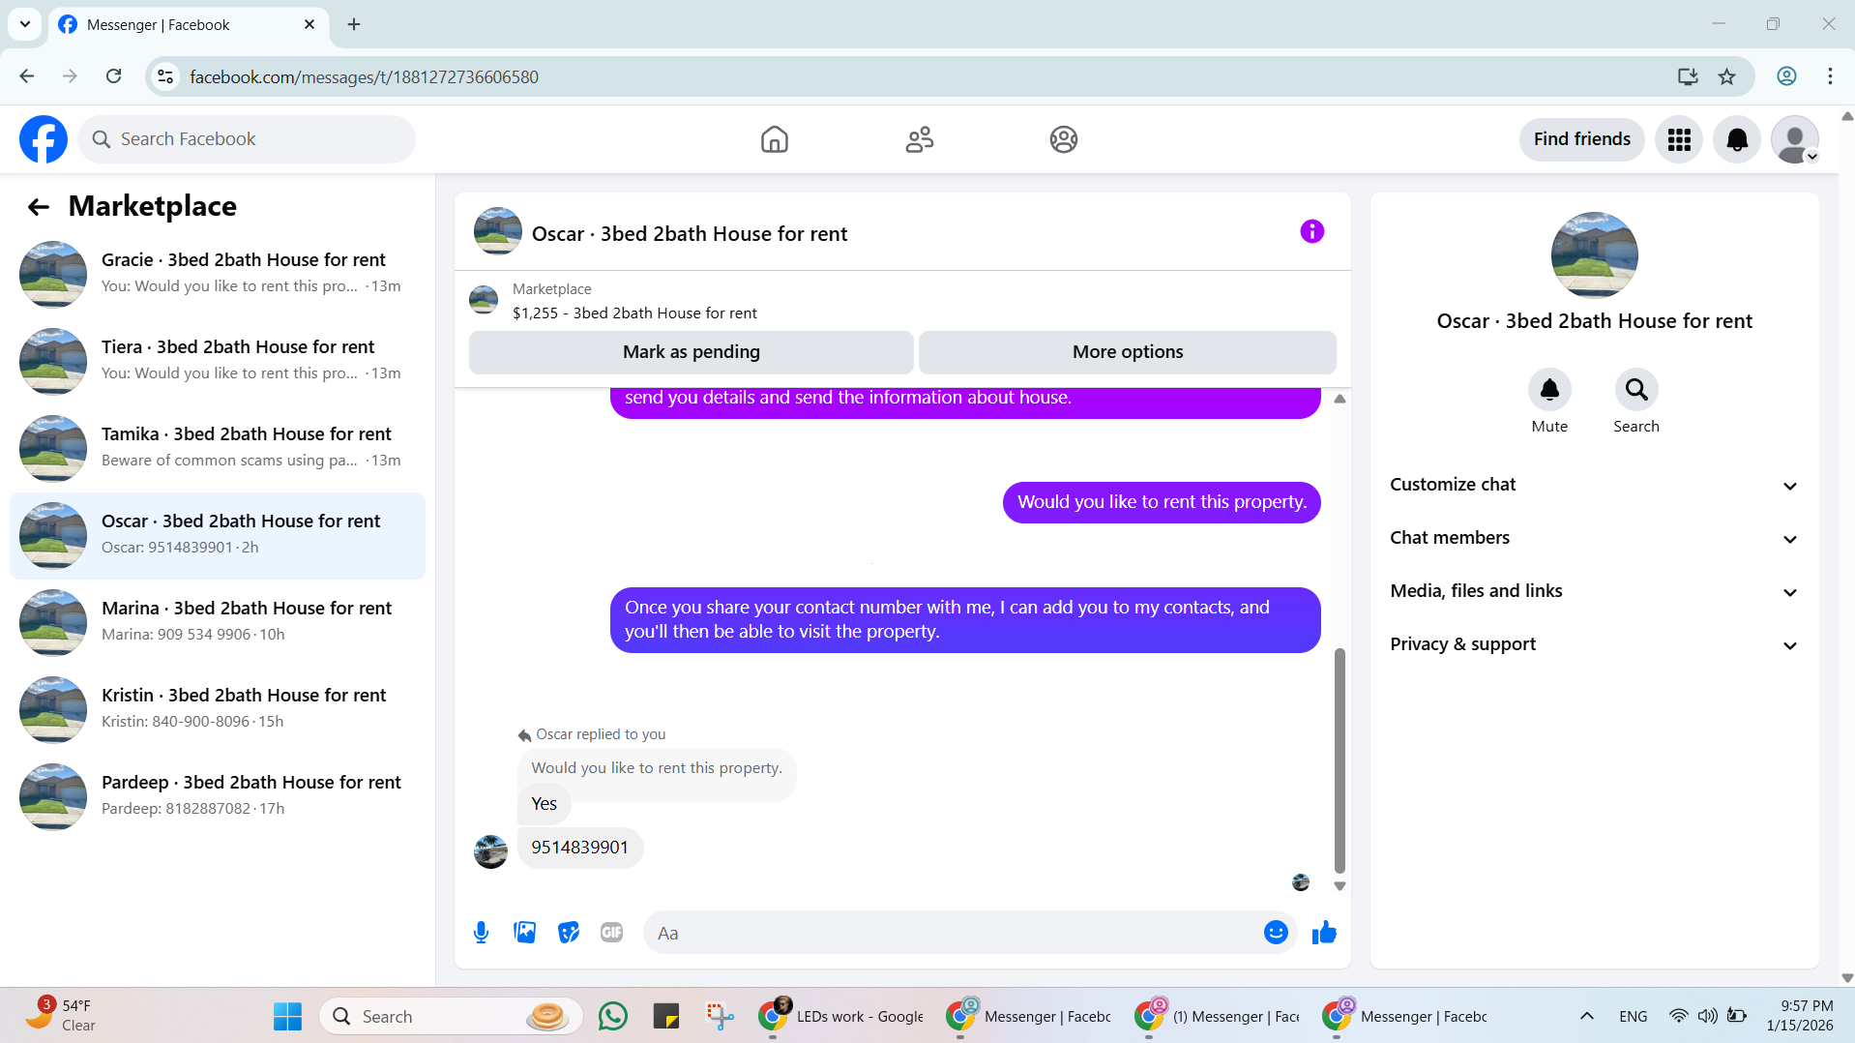Open the Kristin rental conversation

click(x=218, y=709)
